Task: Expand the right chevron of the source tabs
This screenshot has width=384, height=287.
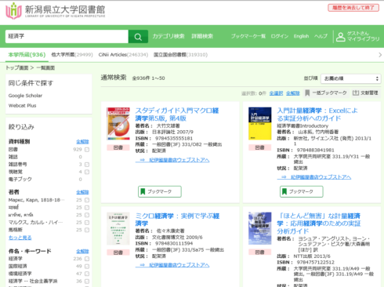Action: pos(380,55)
